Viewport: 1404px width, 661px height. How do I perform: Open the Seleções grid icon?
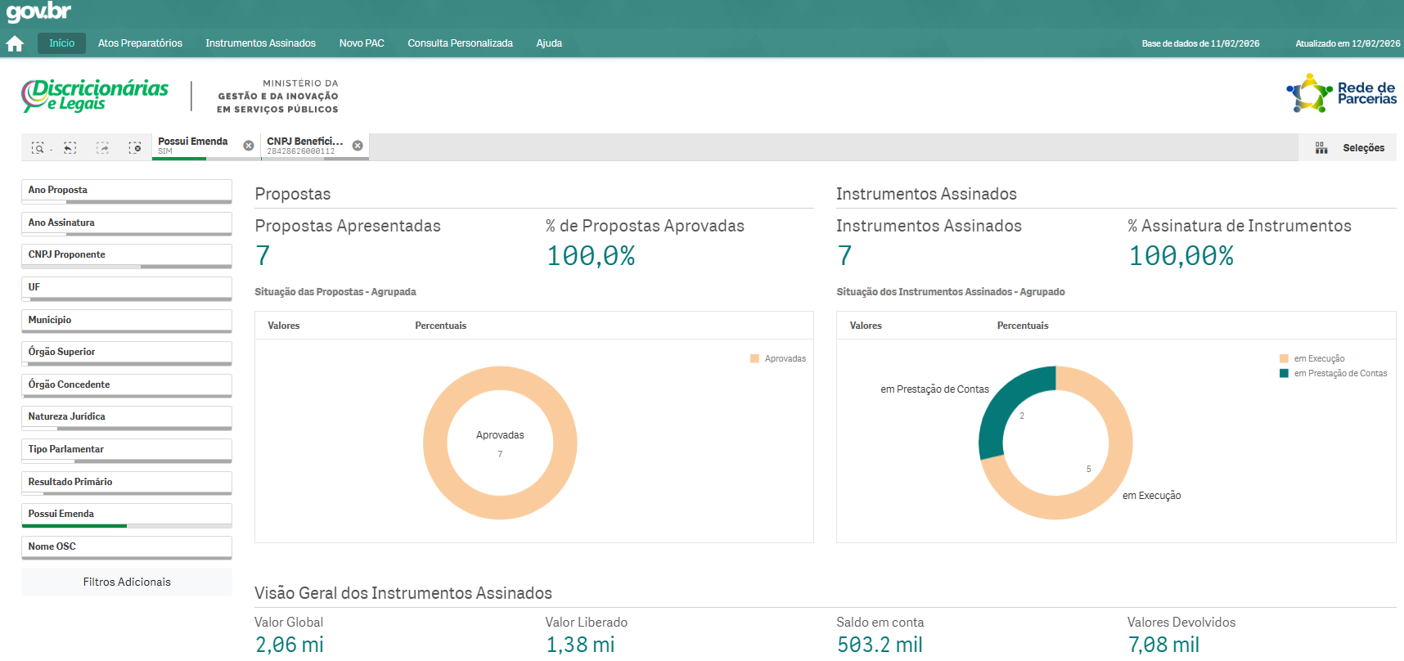[1321, 148]
